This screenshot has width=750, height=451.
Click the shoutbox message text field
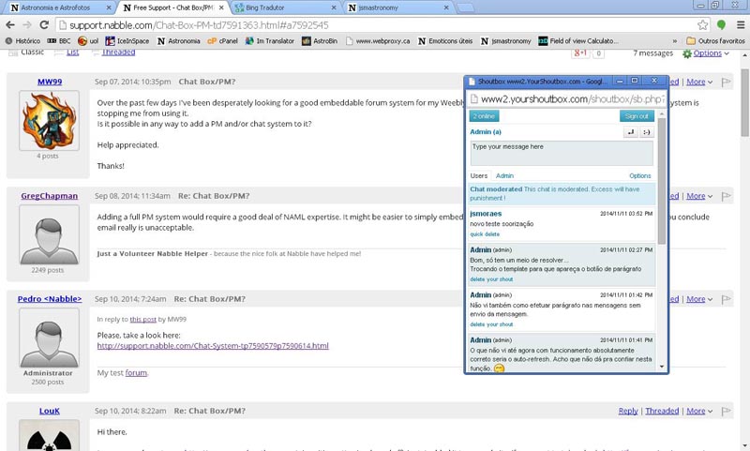click(561, 153)
